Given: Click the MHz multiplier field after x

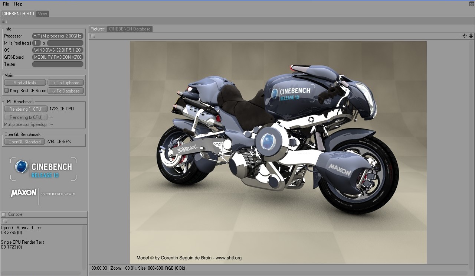Looking at the screenshot, I should coord(65,43).
